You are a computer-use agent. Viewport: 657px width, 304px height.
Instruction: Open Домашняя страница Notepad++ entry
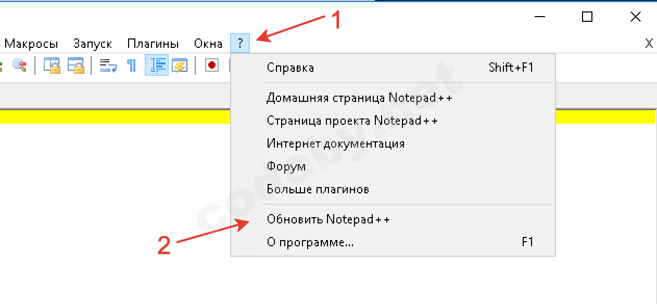393,98
